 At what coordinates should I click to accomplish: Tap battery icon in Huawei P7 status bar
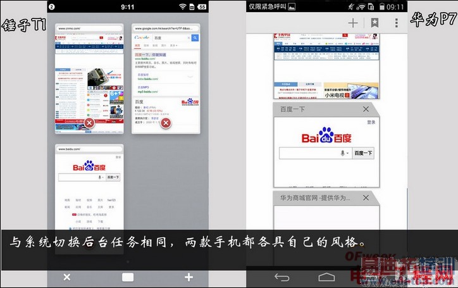point(381,6)
